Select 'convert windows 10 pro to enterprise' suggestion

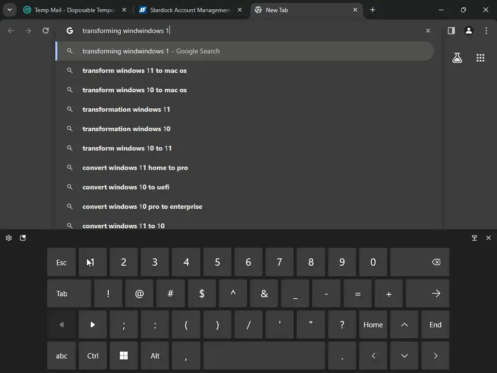pyautogui.click(x=245, y=206)
